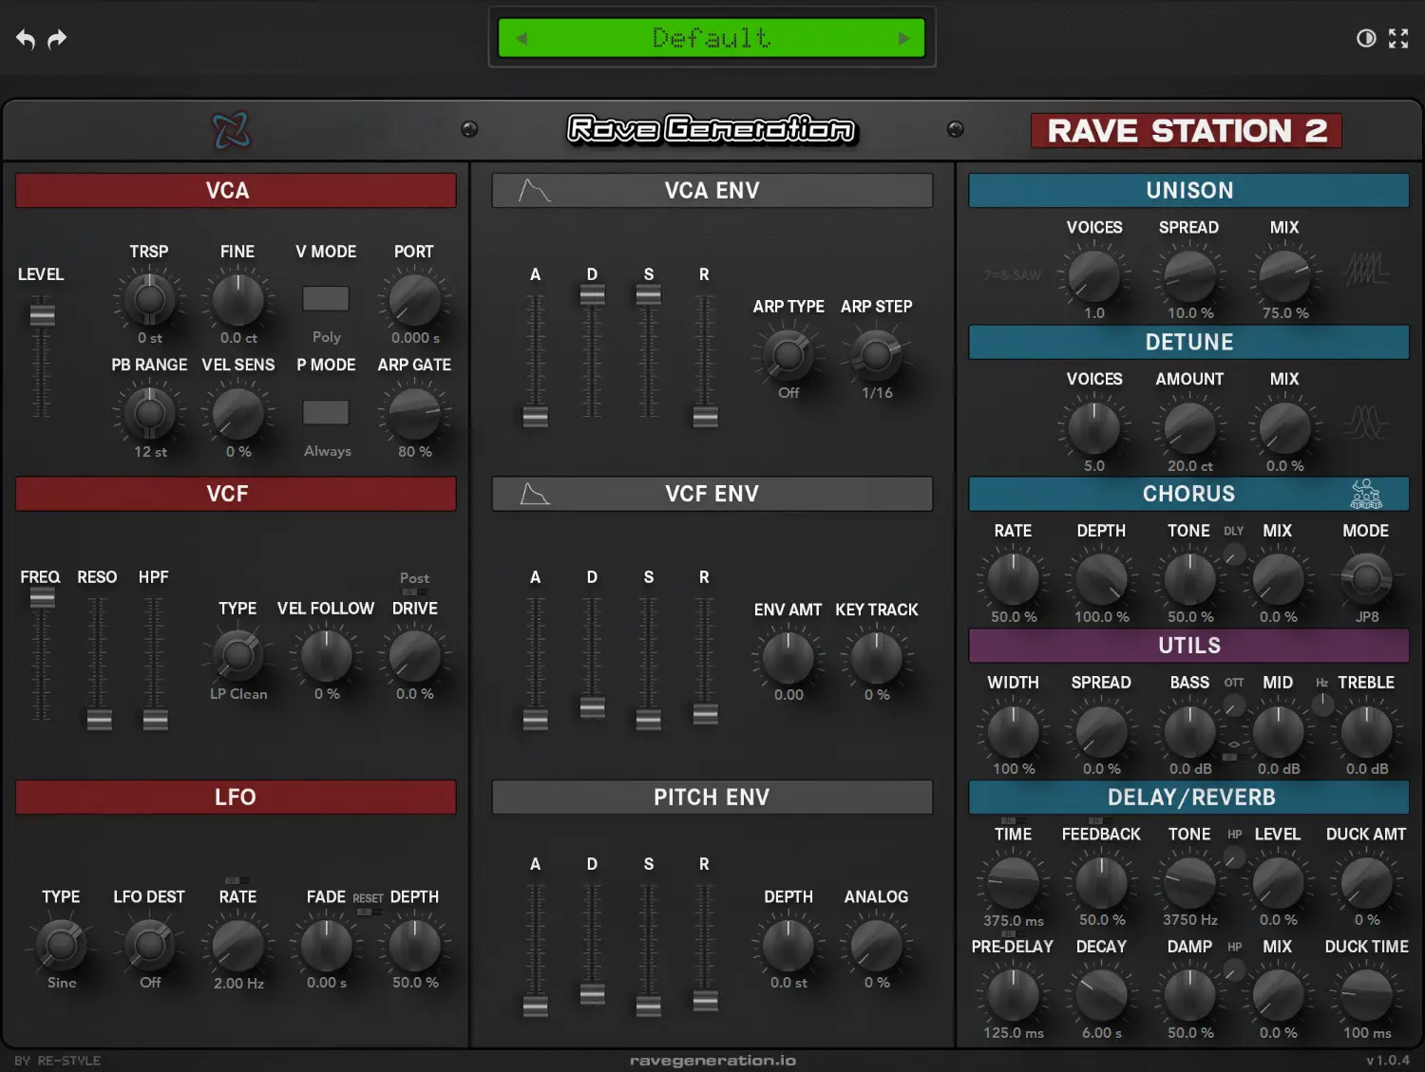The image size is (1425, 1072).
Task: Click the Rave Generation center logo
Action: (712, 129)
